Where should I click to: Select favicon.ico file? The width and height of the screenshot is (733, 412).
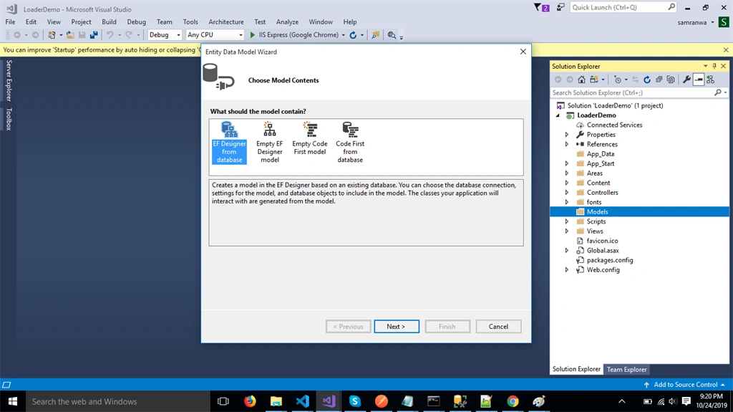[602, 241]
